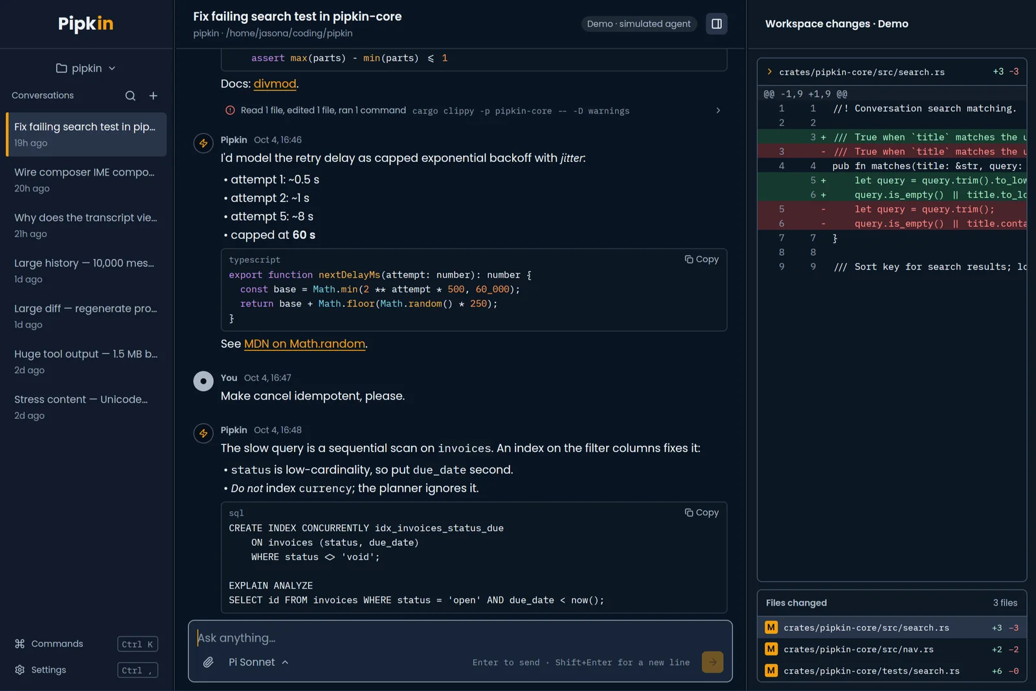Open the pipkin project dropdown
1036x691 pixels.
point(86,68)
